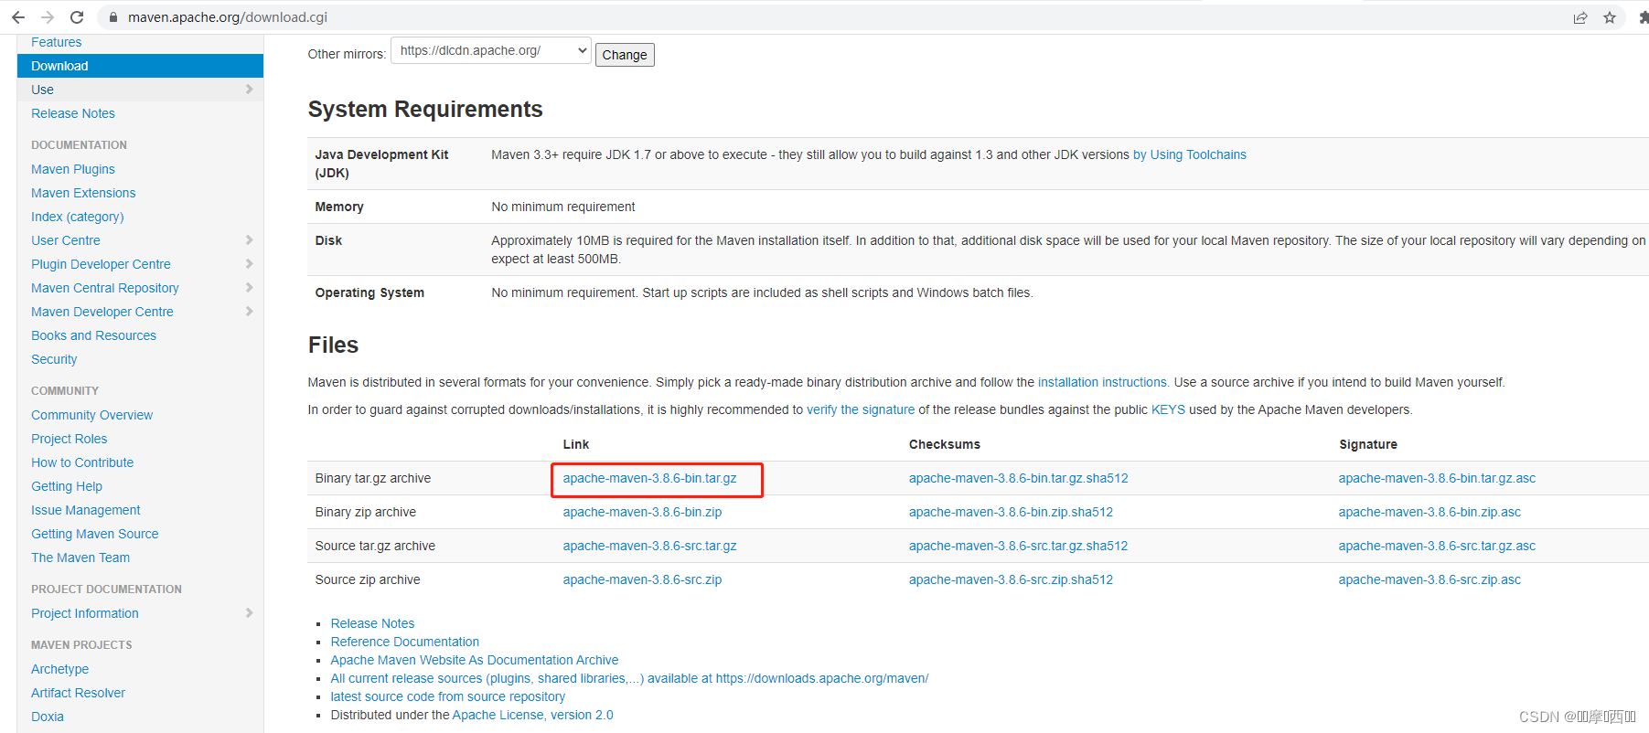Open Reference Documentation link

click(404, 642)
